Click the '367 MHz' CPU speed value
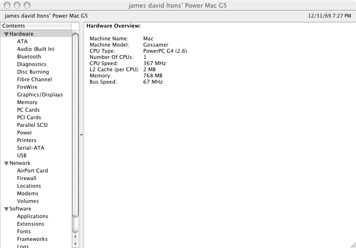 [155, 63]
